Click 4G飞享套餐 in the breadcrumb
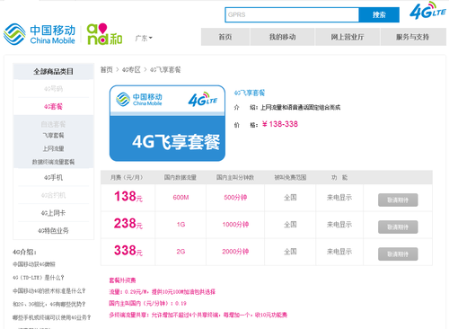 pos(165,70)
